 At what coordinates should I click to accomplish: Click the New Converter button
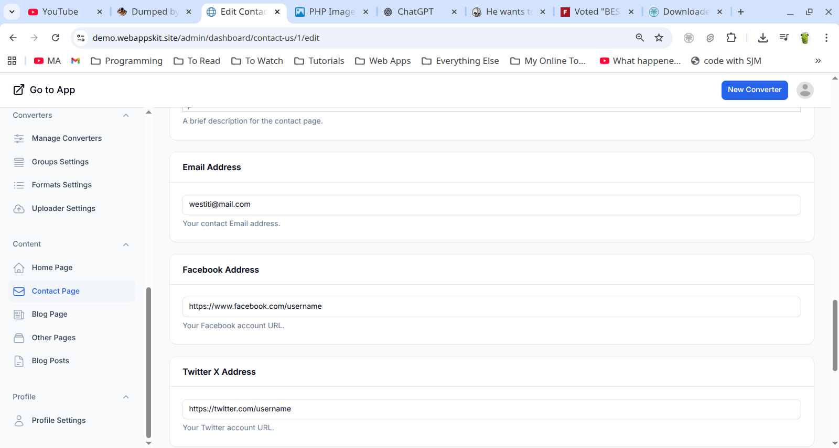tap(754, 90)
